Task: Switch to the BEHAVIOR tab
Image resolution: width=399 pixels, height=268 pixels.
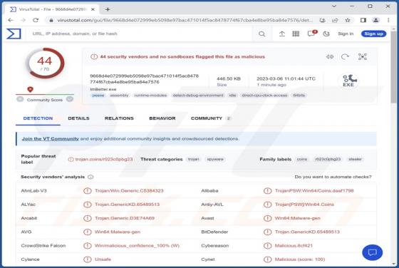Action: click(x=162, y=118)
